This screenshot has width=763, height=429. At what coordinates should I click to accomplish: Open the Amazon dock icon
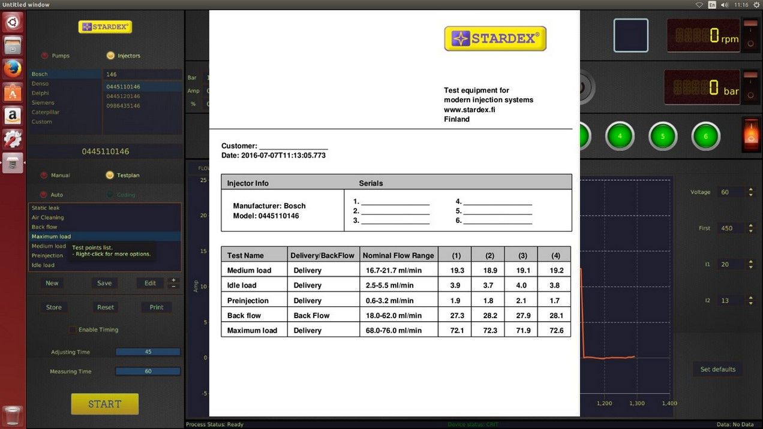(13, 116)
